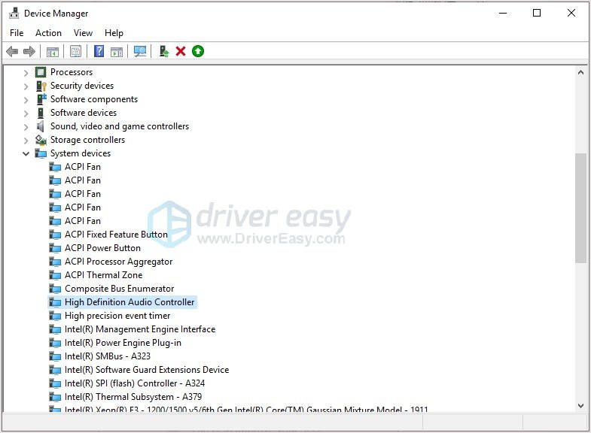
Task: Open the File menu
Action: tap(17, 33)
